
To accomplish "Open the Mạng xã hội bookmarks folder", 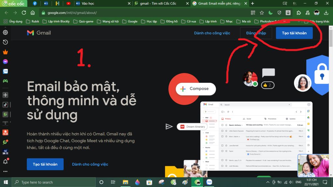I will tap(108, 21).
